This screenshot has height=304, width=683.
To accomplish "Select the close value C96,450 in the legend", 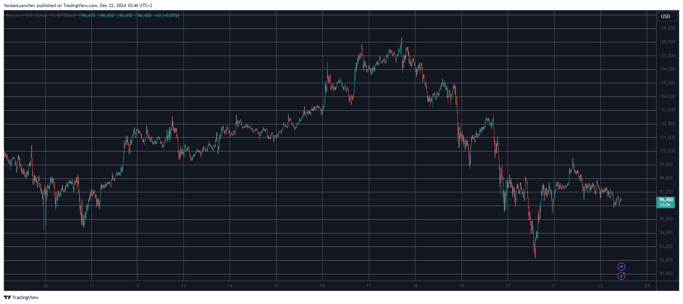I will point(143,16).
